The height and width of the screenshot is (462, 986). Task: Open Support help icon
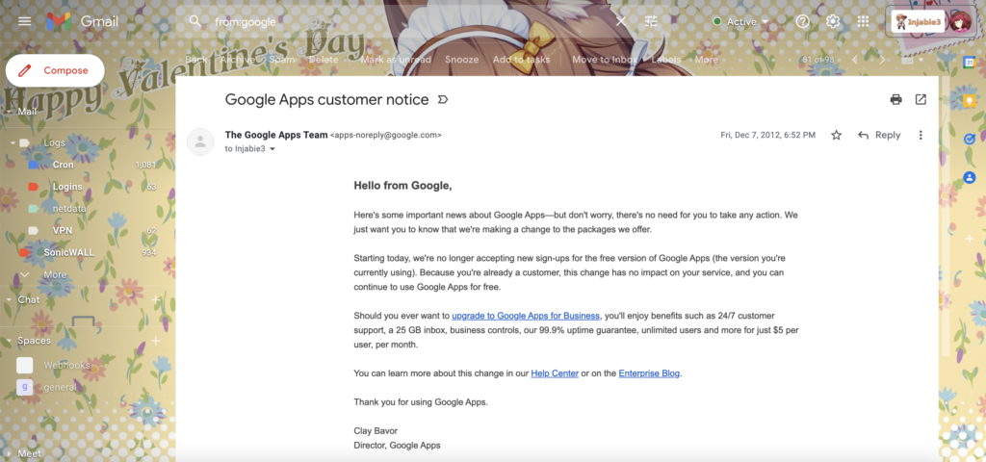[x=802, y=21]
